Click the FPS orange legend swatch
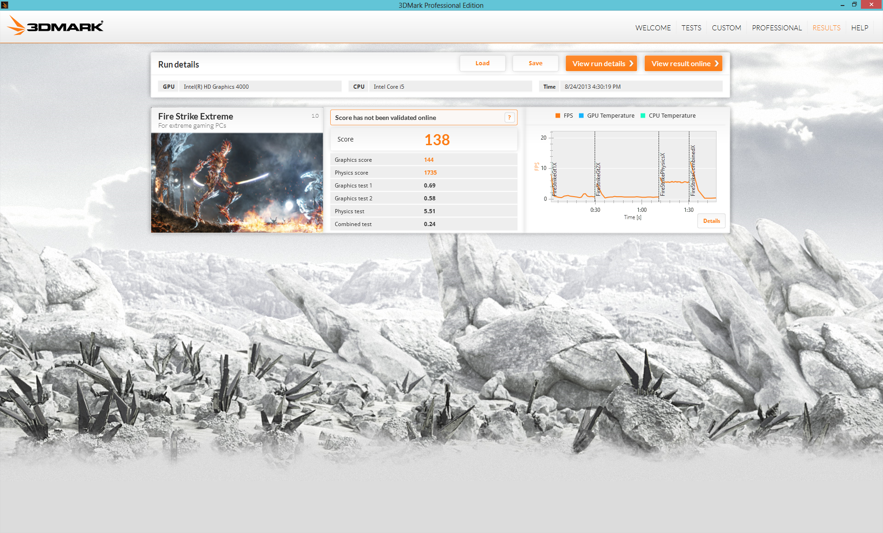The width and height of the screenshot is (883, 533). tap(558, 116)
